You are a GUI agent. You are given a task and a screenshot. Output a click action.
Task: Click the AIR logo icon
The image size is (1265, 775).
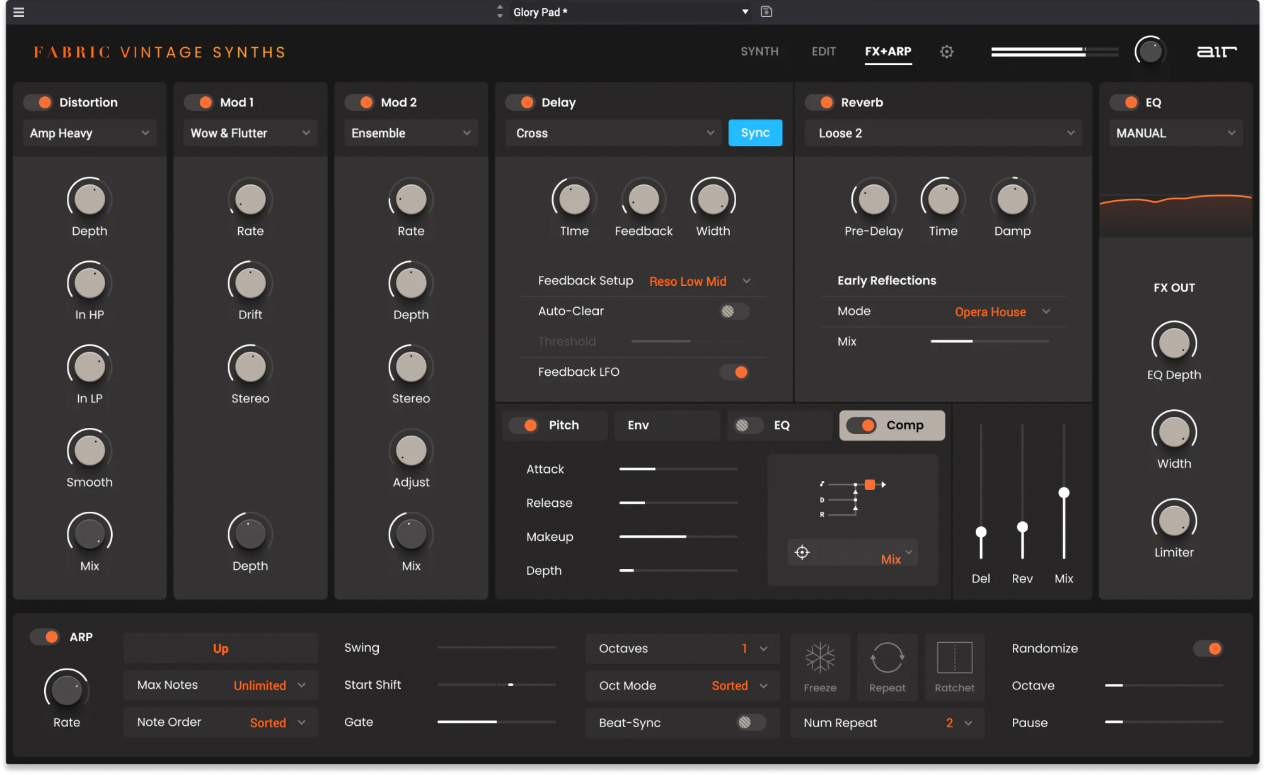coord(1216,52)
